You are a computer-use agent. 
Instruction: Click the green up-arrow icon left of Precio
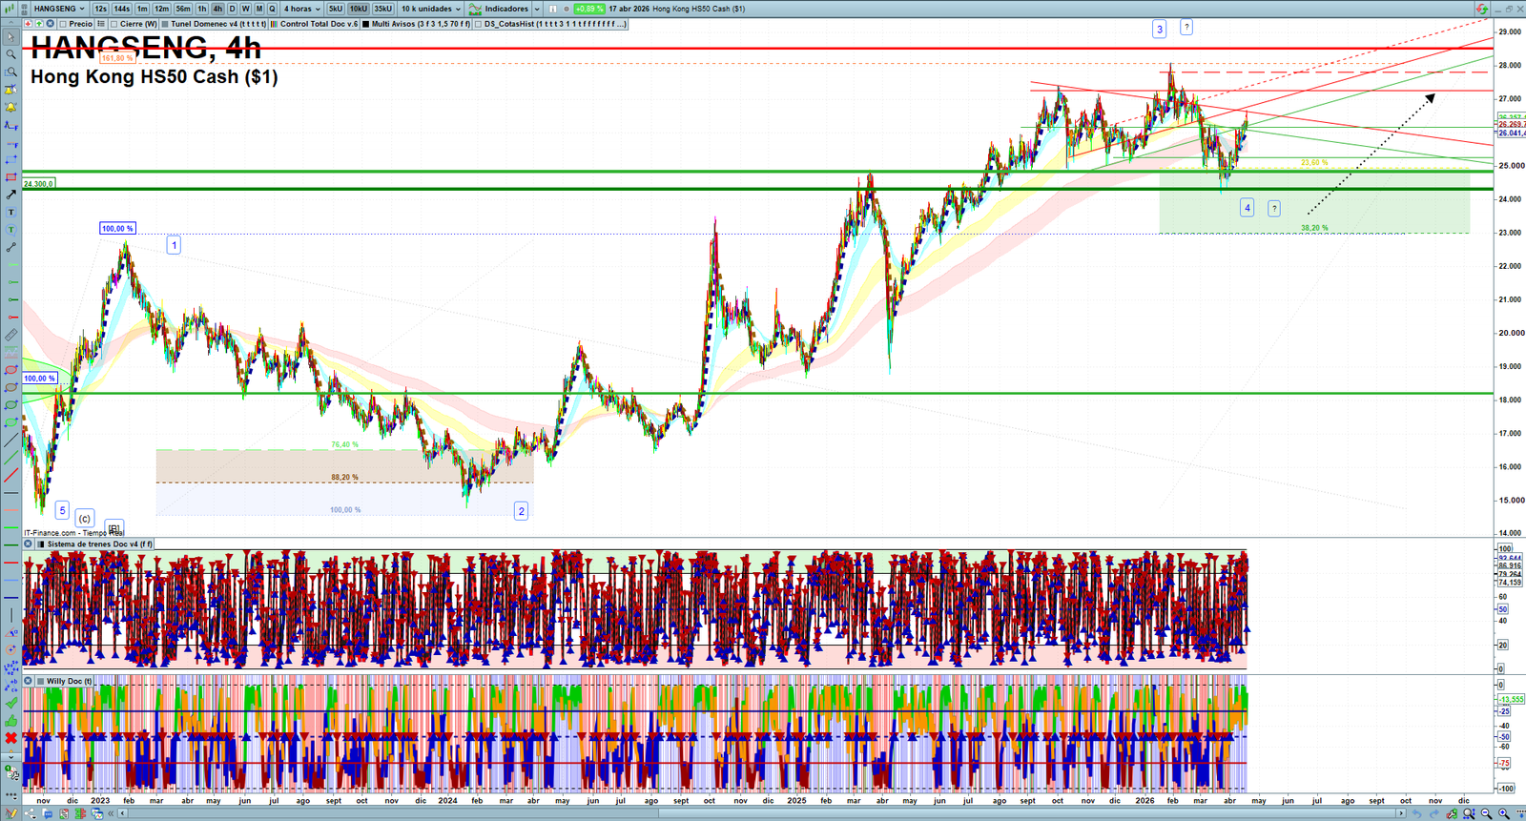point(39,24)
